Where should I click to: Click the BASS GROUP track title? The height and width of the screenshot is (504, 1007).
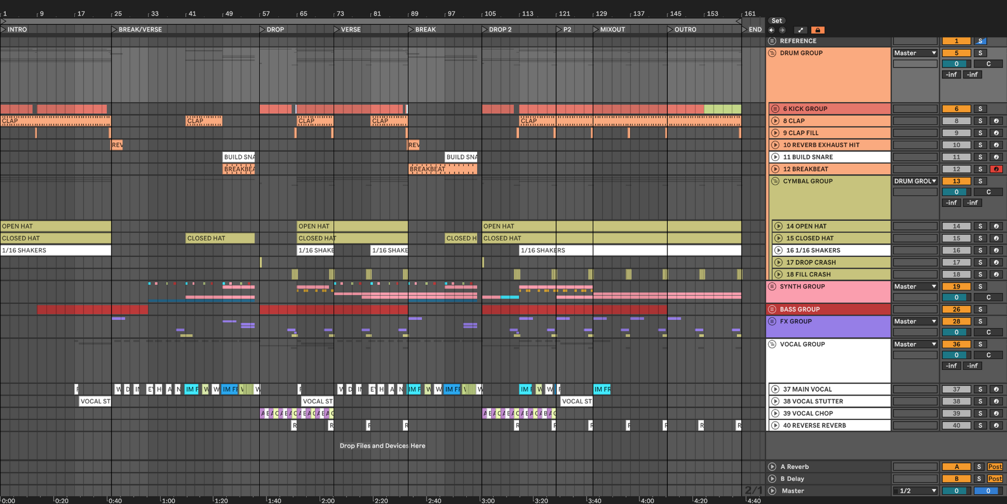799,310
